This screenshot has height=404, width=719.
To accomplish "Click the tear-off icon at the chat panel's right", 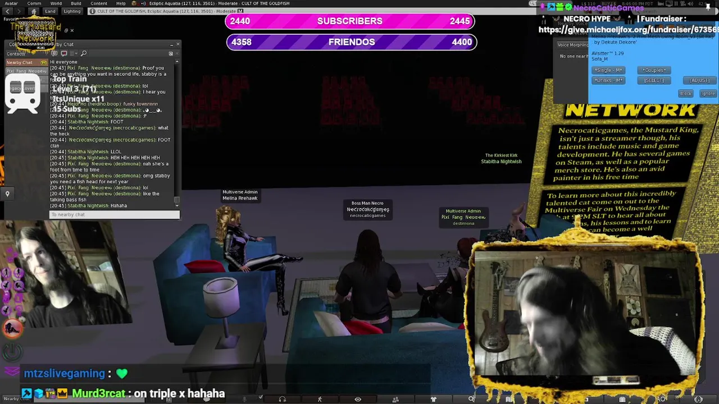I will [x=171, y=54].
